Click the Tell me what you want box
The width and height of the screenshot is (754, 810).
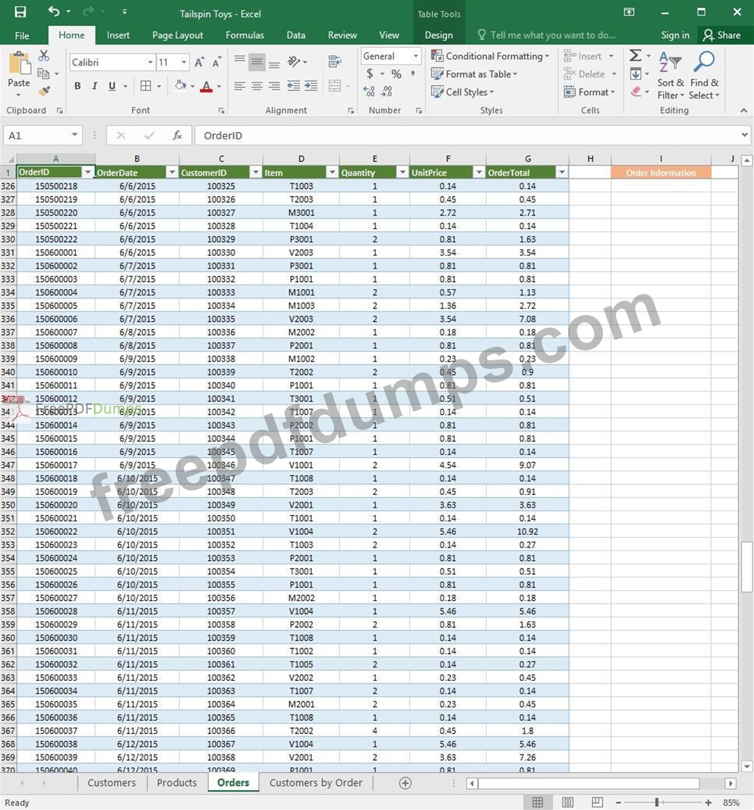(546, 35)
